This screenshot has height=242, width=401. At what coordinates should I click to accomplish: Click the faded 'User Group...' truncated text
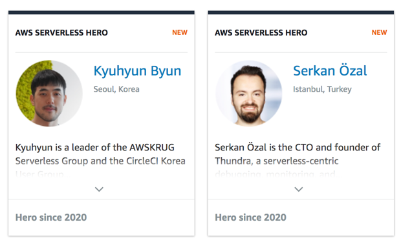coord(43,175)
